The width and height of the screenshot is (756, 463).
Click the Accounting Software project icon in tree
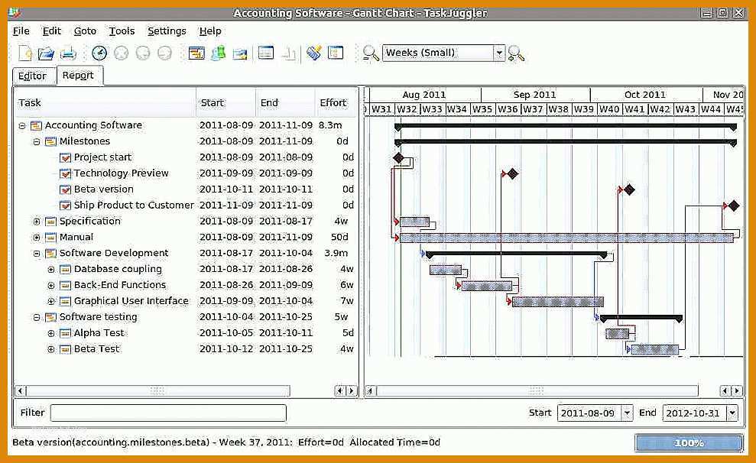pos(36,126)
